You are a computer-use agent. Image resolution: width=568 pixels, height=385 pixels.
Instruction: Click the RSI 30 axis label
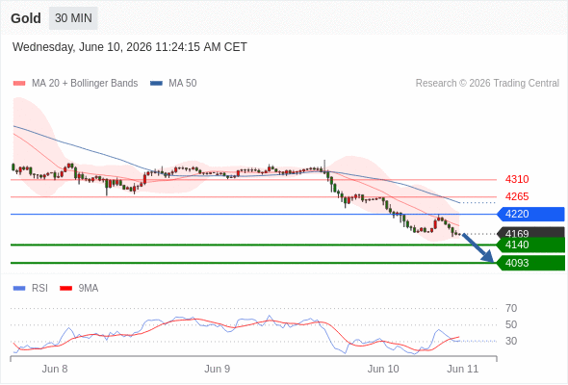[511, 341]
